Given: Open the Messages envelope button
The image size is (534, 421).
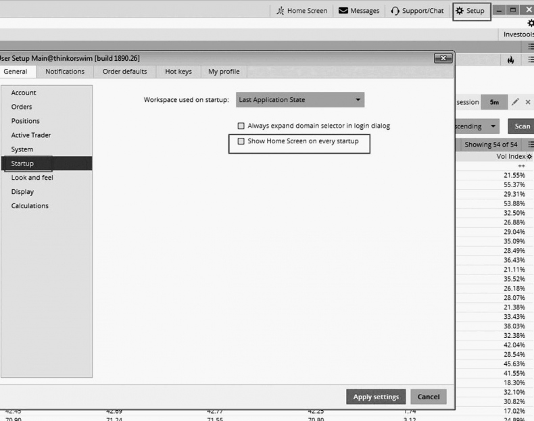Looking at the screenshot, I should click(359, 11).
